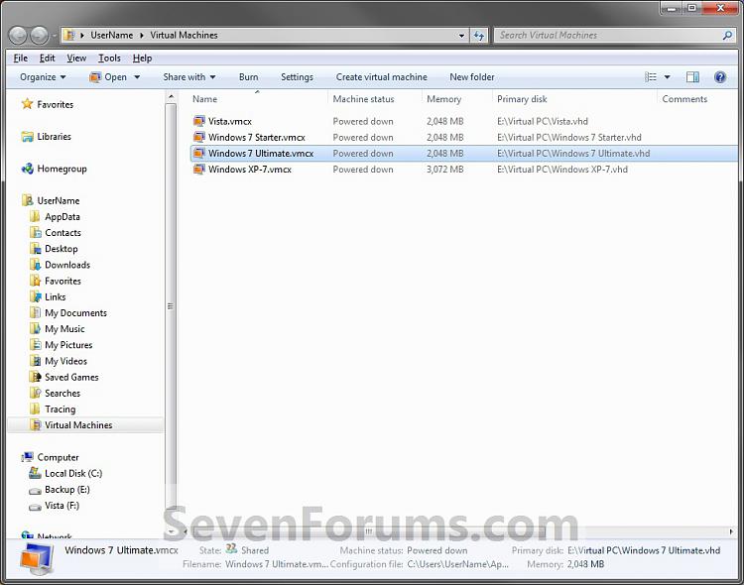This screenshot has width=744, height=585.
Task: Click the UserName breadcrumb segment
Action: tap(112, 35)
